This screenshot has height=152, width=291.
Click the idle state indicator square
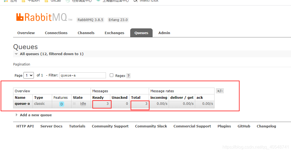(74, 104)
